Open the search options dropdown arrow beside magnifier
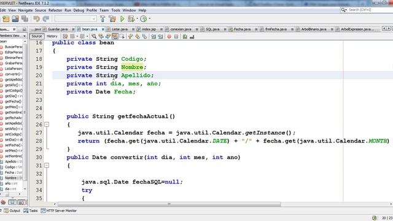393x221 pixels. pos(346,10)
